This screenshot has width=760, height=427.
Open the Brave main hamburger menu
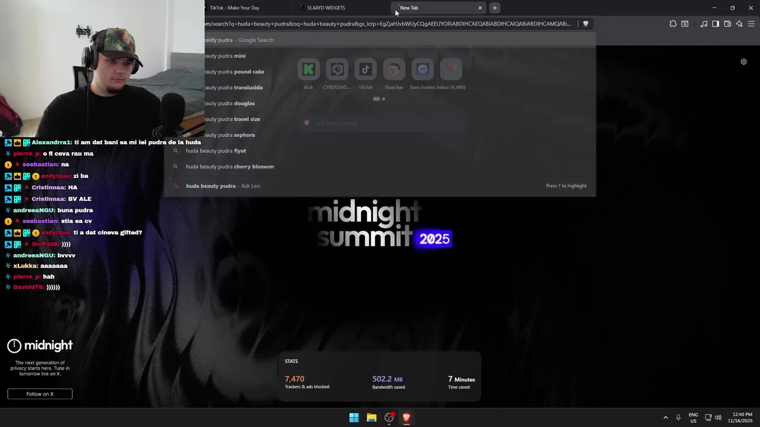(x=751, y=24)
